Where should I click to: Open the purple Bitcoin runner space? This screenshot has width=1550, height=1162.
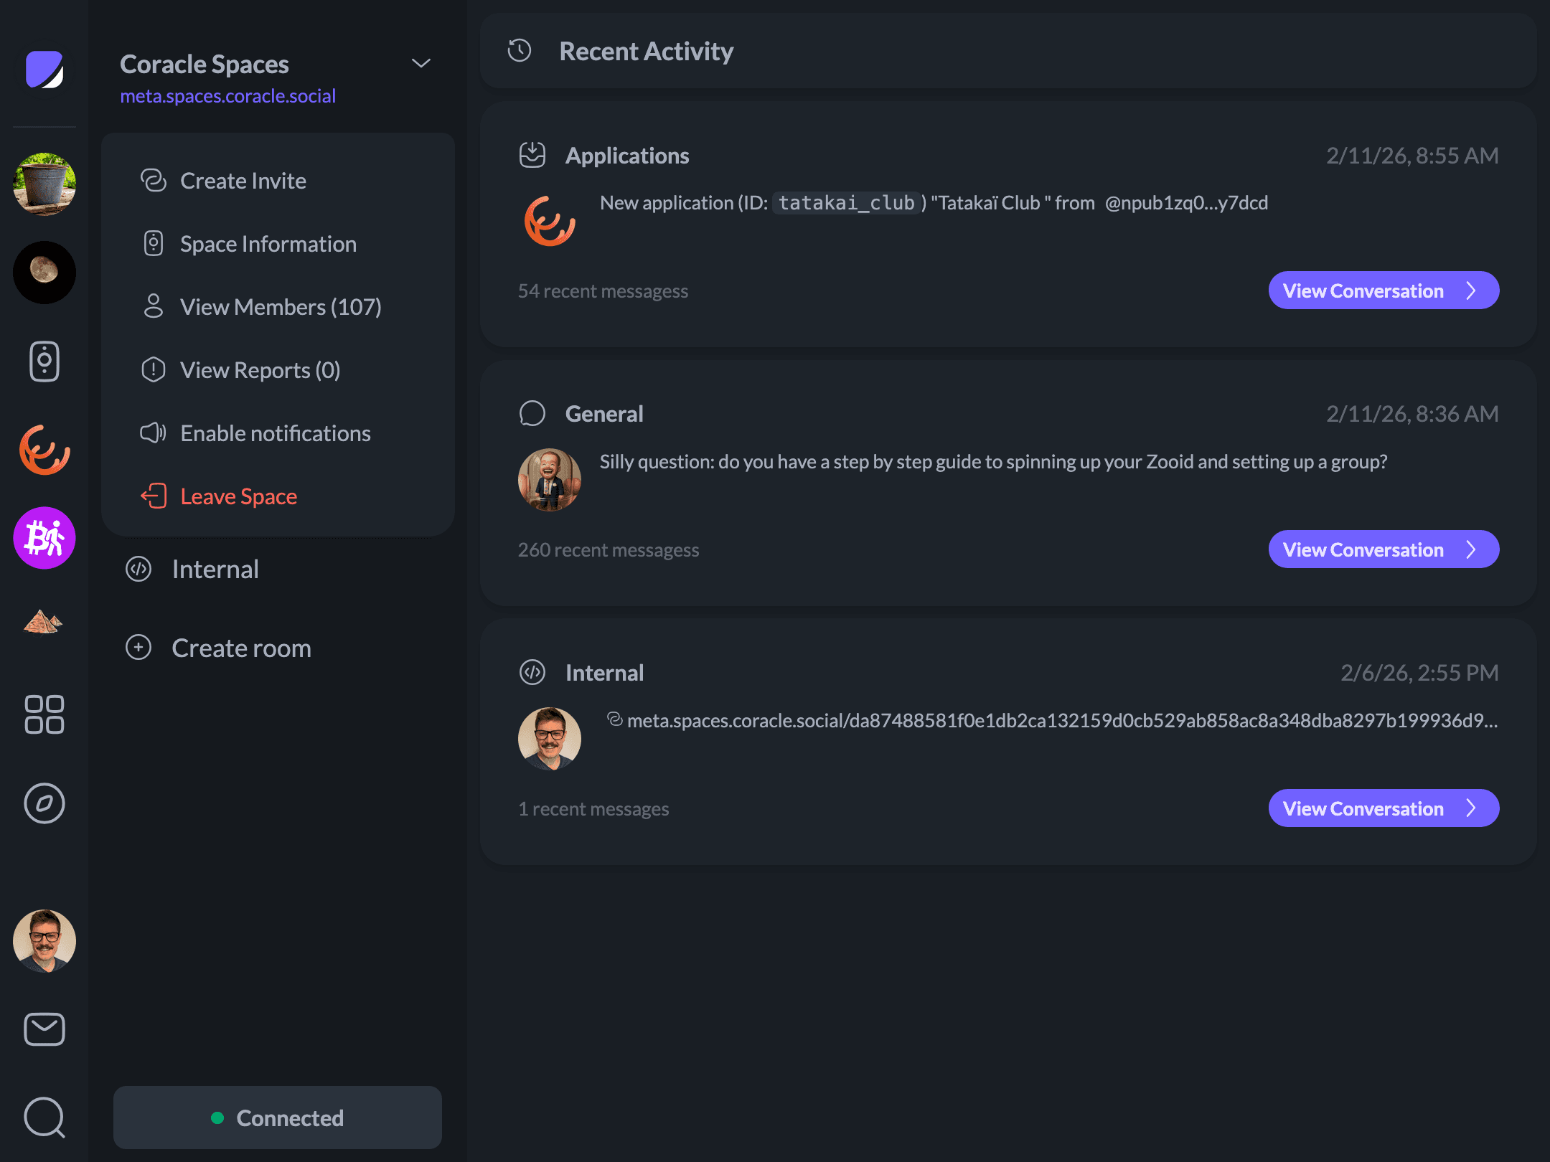click(44, 538)
